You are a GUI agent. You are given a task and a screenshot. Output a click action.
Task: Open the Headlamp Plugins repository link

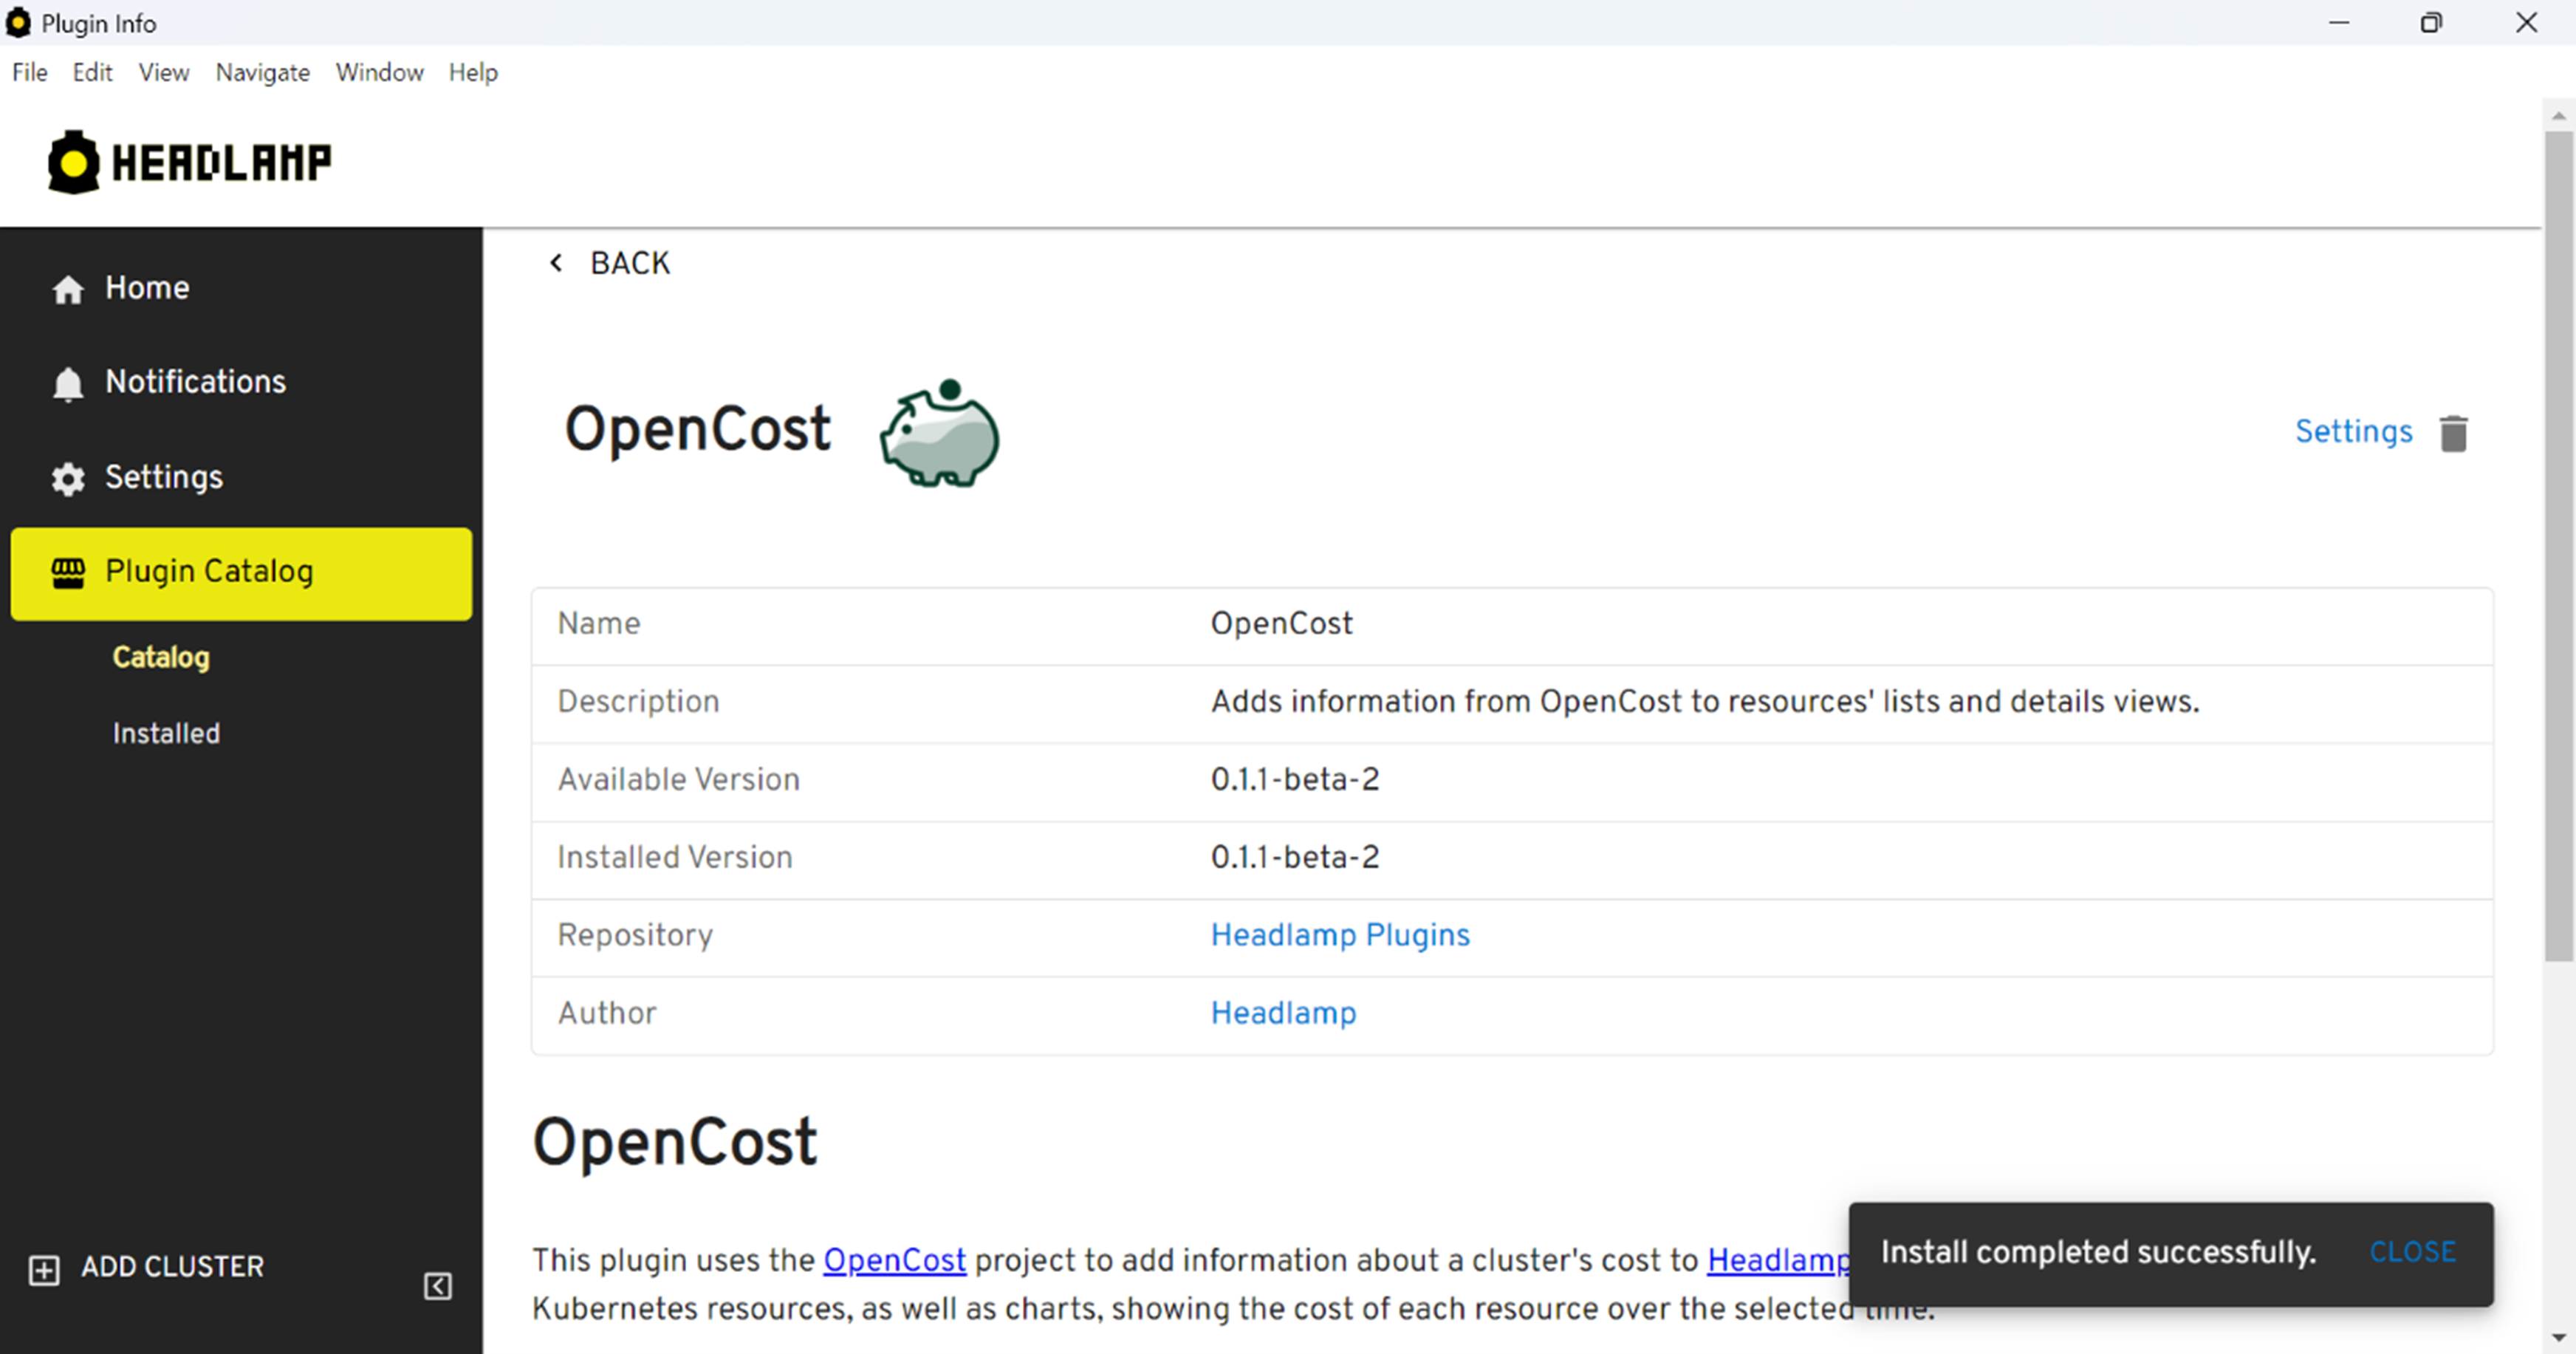click(x=1339, y=934)
